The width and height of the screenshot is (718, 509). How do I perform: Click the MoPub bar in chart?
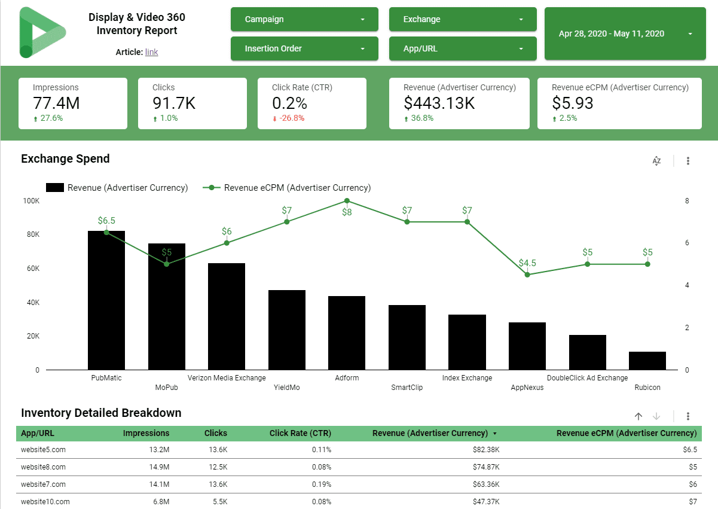pyautogui.click(x=167, y=306)
